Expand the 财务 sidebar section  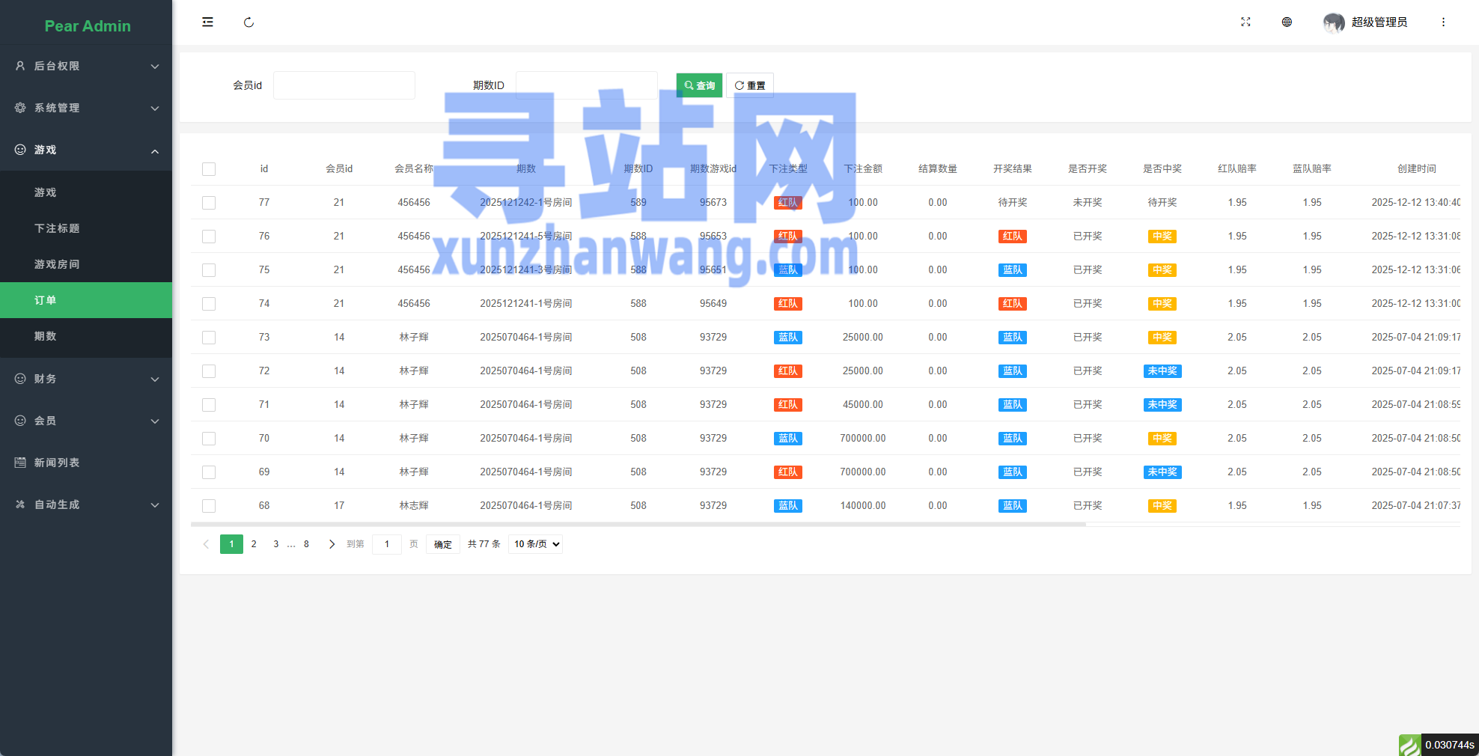(x=86, y=379)
